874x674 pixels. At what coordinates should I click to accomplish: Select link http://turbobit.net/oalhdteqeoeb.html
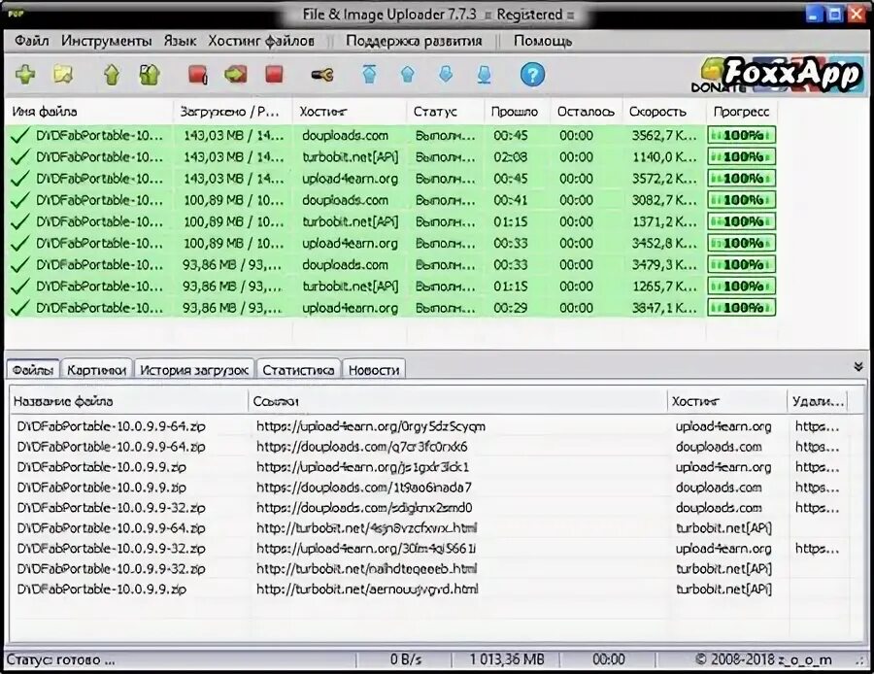click(366, 569)
